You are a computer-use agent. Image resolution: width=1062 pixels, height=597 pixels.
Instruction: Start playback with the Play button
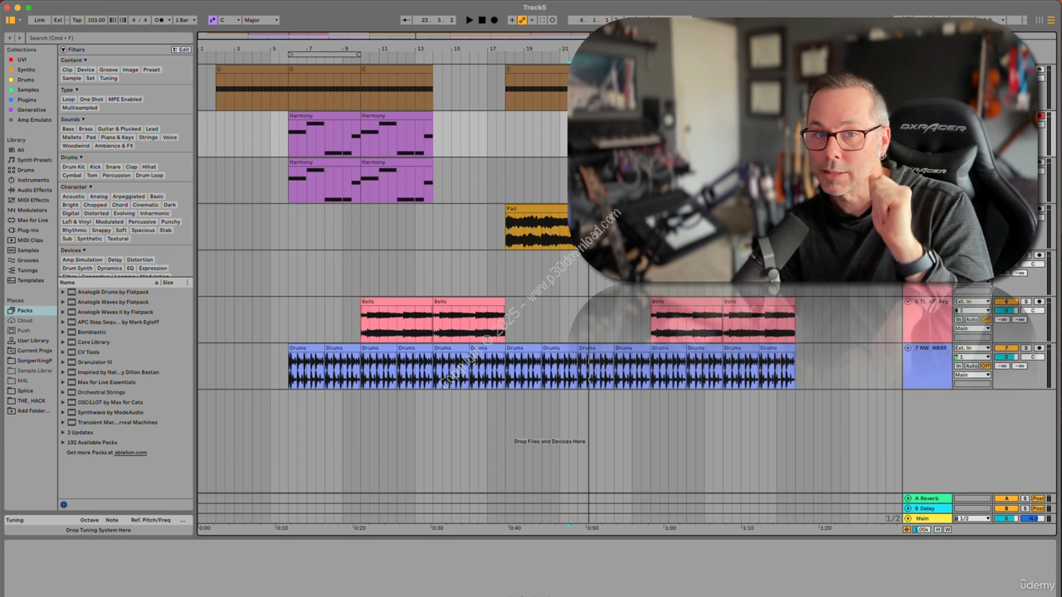tap(470, 20)
